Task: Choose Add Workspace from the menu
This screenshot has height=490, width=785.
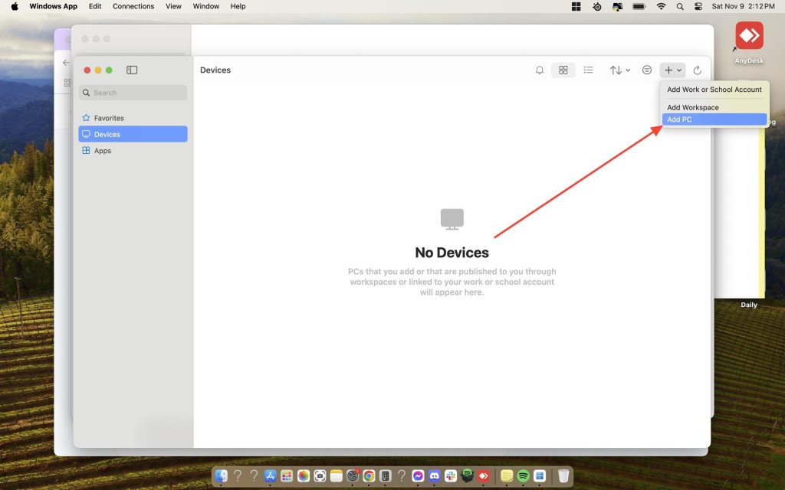Action: coord(714,107)
